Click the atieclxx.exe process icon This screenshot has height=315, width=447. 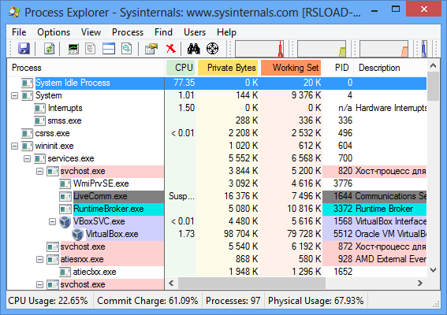pos(65,272)
